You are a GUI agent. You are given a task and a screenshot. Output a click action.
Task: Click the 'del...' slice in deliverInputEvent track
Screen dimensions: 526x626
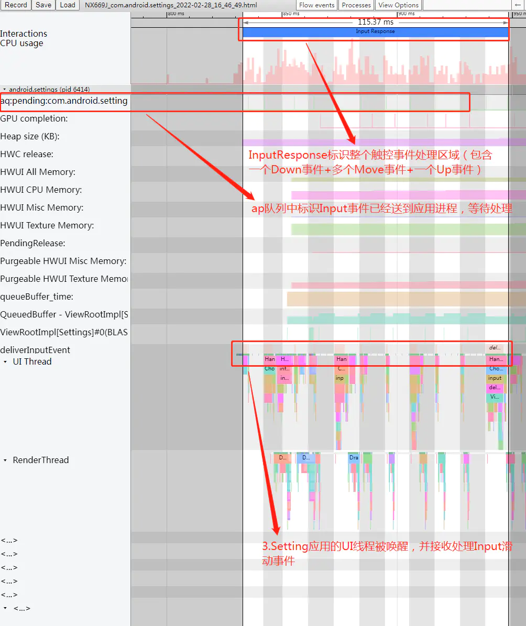click(495, 348)
